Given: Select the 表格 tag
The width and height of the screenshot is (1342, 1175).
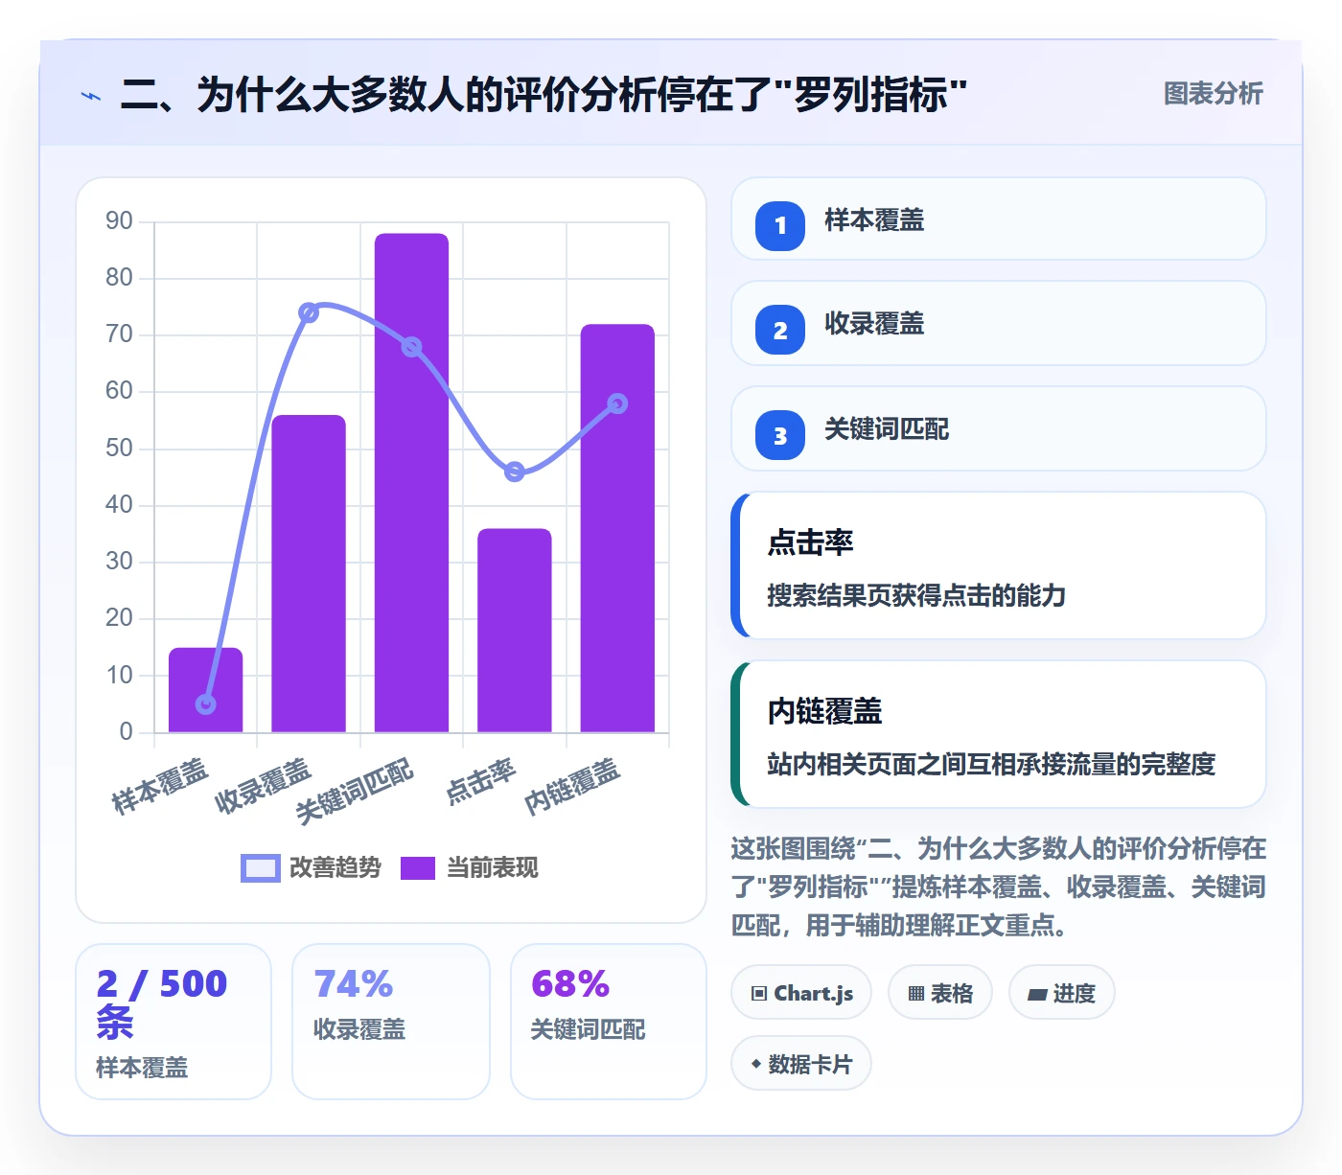Looking at the screenshot, I should point(940,993).
